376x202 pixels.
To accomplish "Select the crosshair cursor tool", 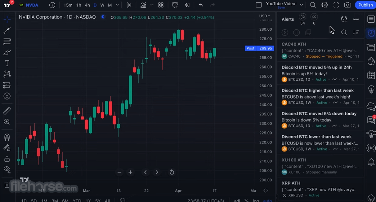I will click(x=7, y=19).
